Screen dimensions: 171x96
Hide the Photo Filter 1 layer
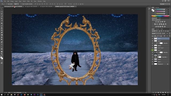point(153,57)
